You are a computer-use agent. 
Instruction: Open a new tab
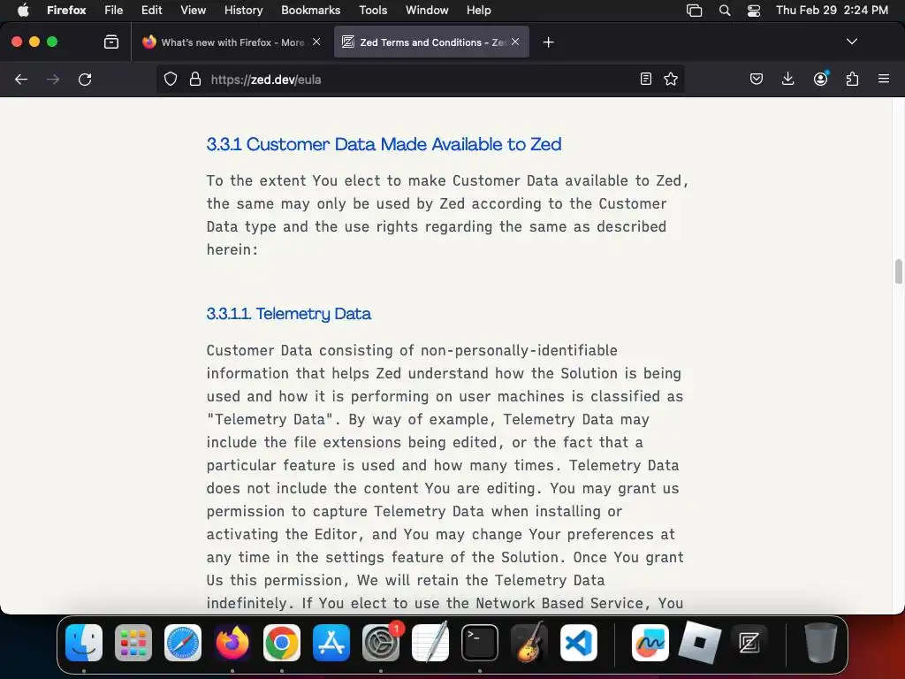click(548, 42)
